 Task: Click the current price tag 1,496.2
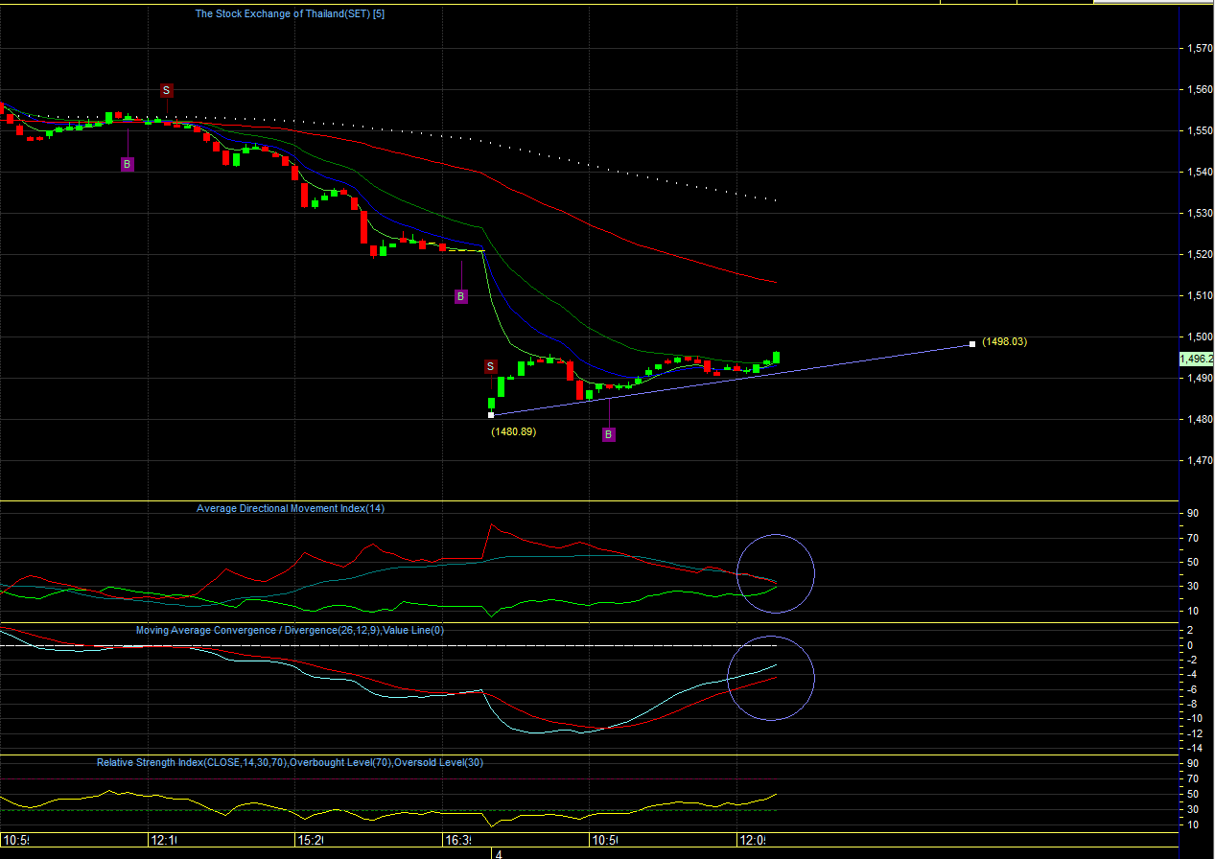coord(1196,359)
